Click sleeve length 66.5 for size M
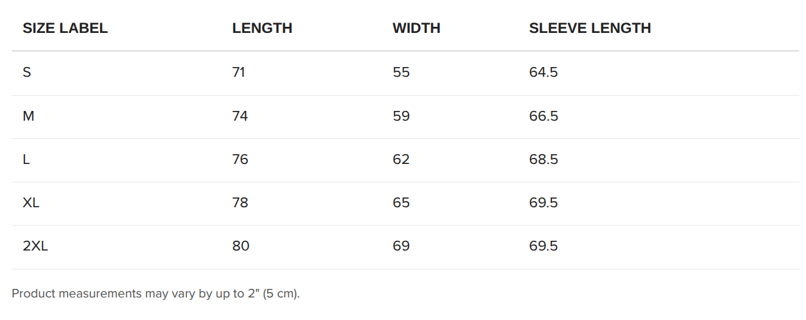This screenshot has height=320, width=806. (x=543, y=116)
